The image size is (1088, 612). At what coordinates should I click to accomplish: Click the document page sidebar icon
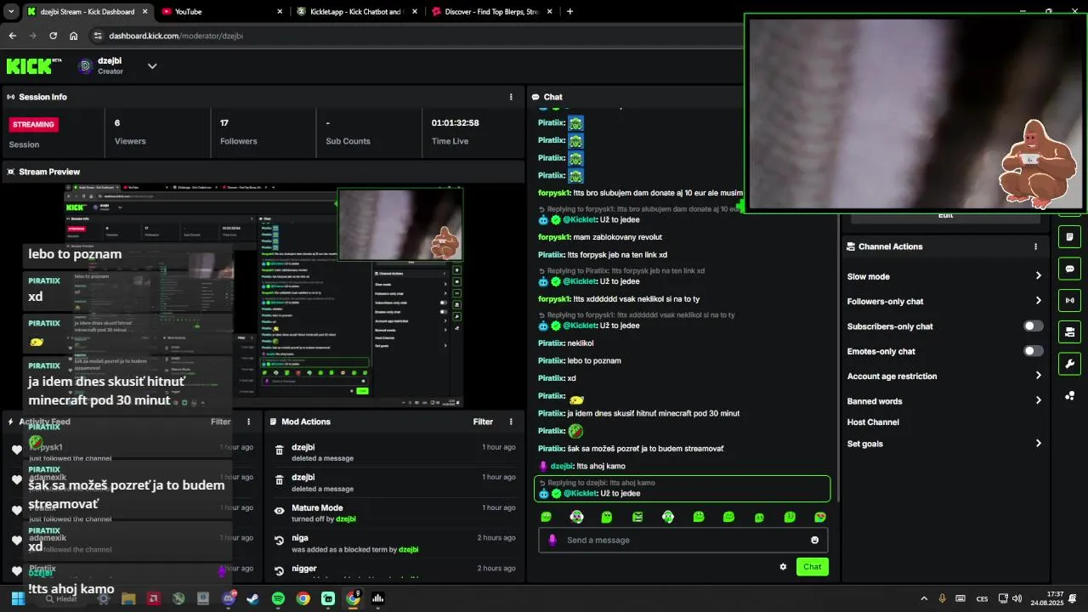[1069, 236]
